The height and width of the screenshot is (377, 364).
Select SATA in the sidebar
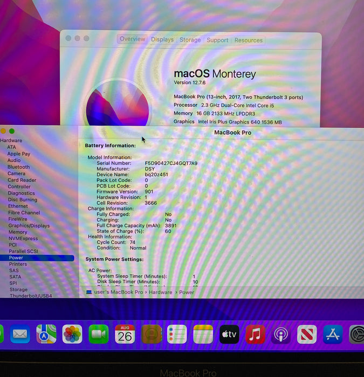[x=15, y=277]
